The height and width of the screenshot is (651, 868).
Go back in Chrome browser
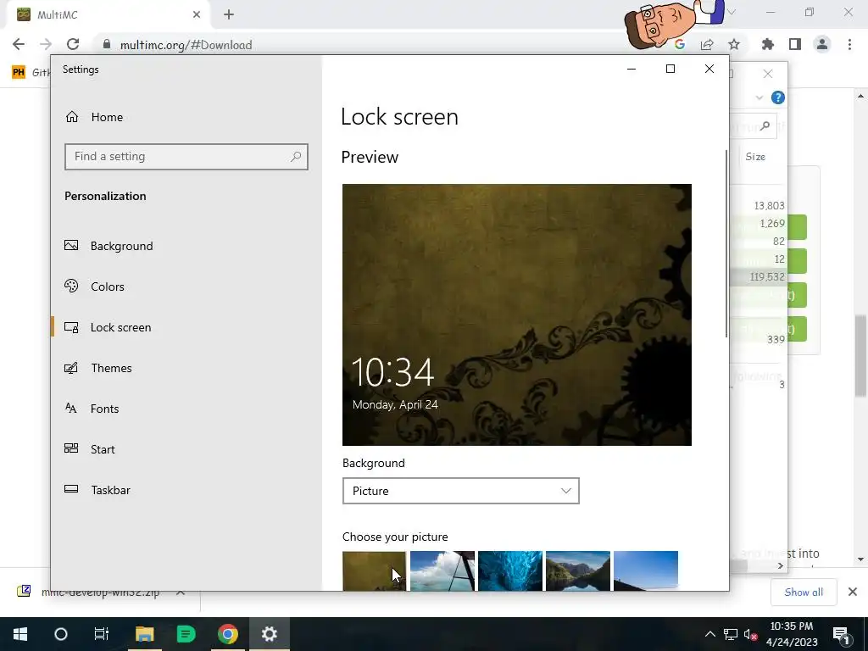(19, 44)
